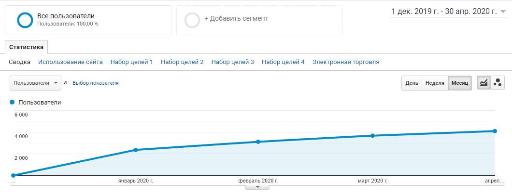Select Неделя granularity
The image size is (512, 195).
coord(434,83)
